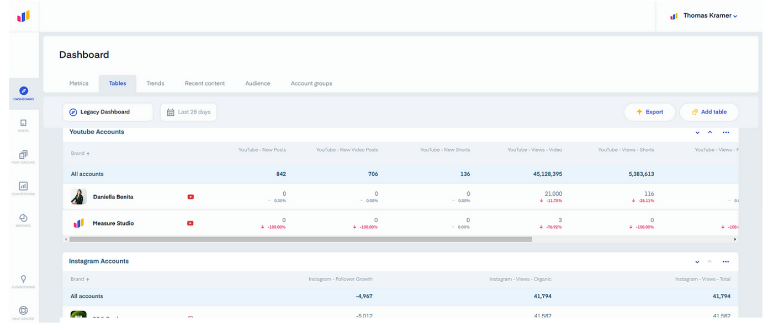Click the scrollbar left arrow of Youtube table

(66, 239)
